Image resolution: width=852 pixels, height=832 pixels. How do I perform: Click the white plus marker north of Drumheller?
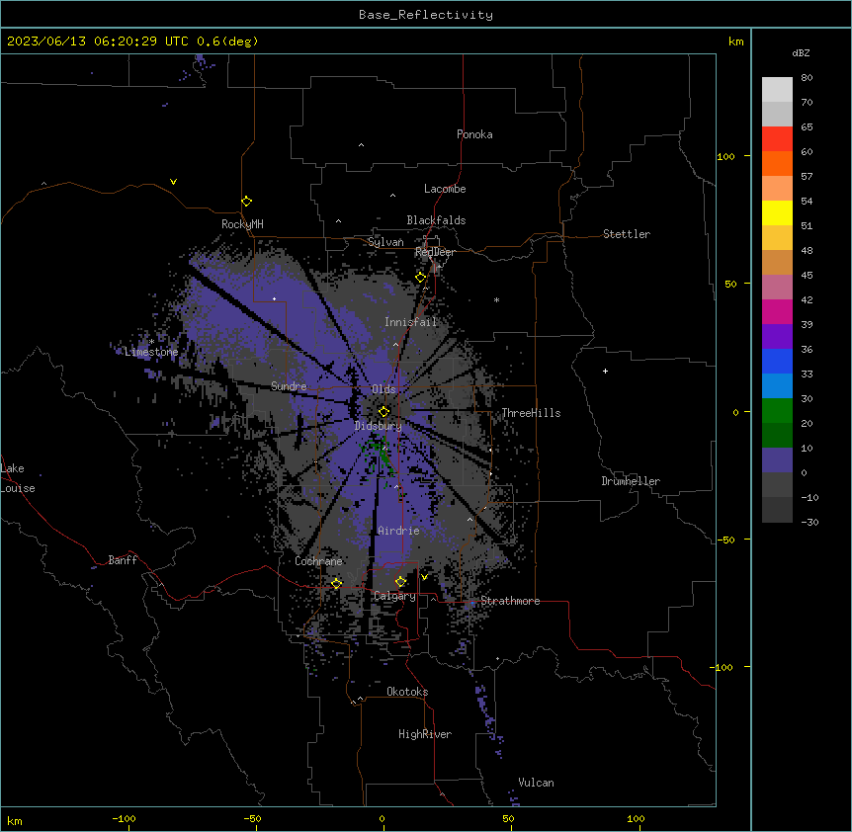tap(605, 371)
